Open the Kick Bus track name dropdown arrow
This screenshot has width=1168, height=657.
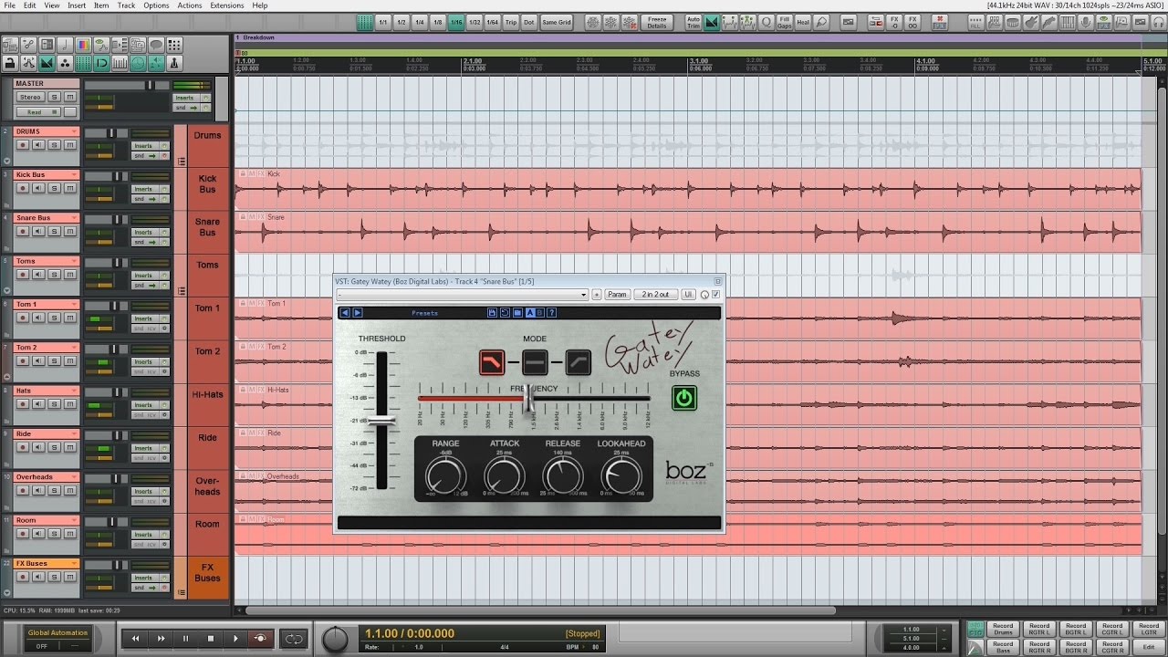[75, 174]
